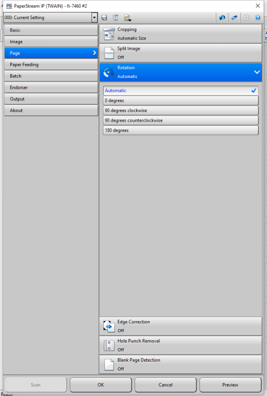
Task: Click the blue undo arrow toolbar icon
Action: coord(222,18)
